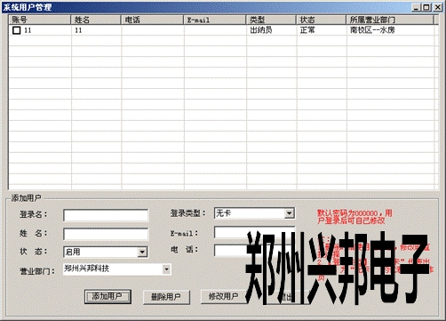
Task: Click the 删除用户 button
Action: 166,297
